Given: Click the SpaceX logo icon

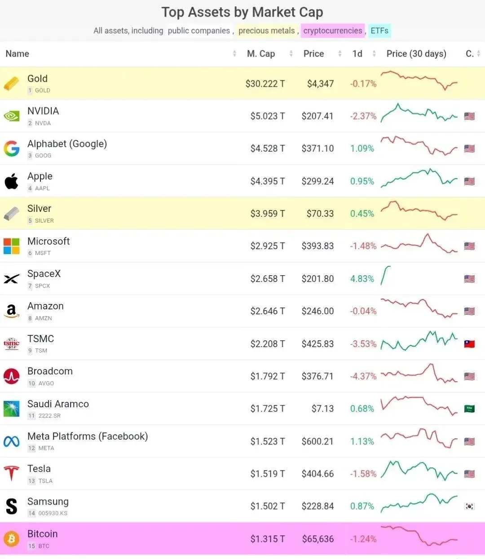Looking at the screenshot, I should (x=12, y=279).
